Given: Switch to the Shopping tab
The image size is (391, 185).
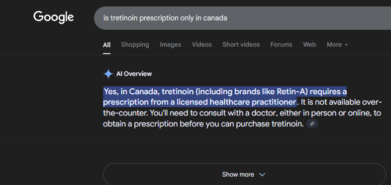Looking at the screenshot, I should (135, 45).
